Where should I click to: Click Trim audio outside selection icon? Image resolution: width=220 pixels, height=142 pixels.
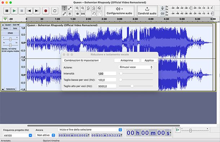coord(77,14)
